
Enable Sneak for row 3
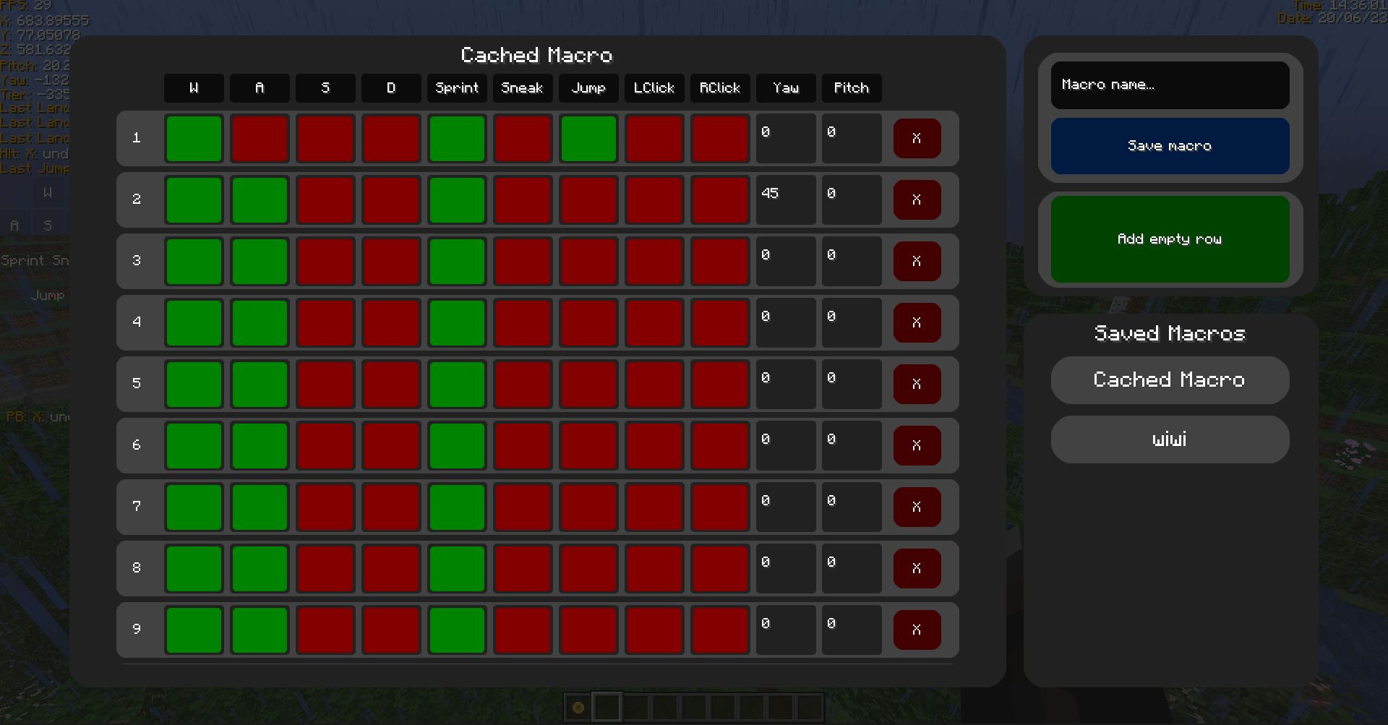pyautogui.click(x=523, y=261)
